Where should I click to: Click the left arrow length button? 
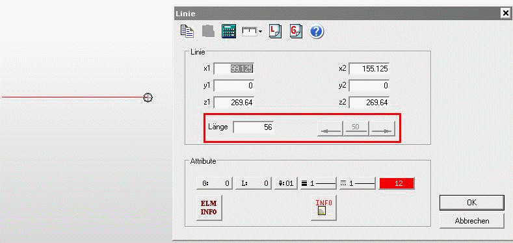coord(330,129)
